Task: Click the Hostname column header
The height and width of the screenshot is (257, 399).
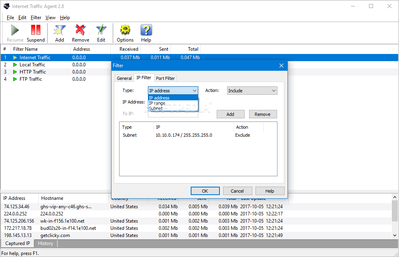Action: (74, 198)
